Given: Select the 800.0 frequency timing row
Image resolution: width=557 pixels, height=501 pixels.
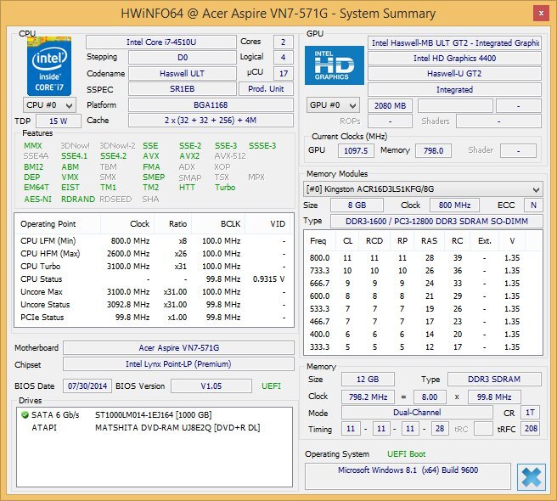Looking at the screenshot, I should click(423, 257).
